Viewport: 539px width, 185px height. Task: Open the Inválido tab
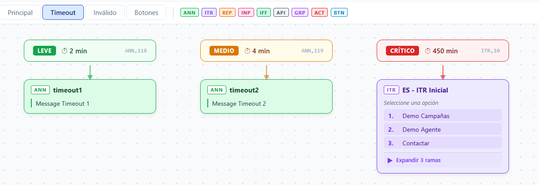coord(105,12)
